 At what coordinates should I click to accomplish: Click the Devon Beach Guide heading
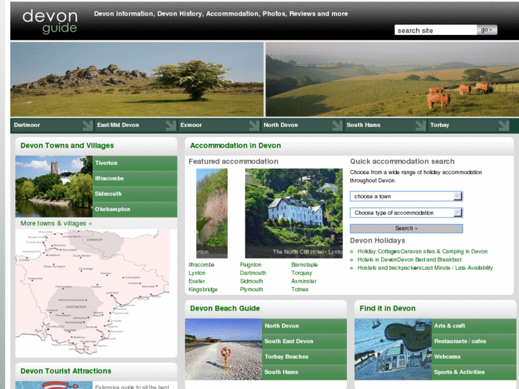point(225,308)
